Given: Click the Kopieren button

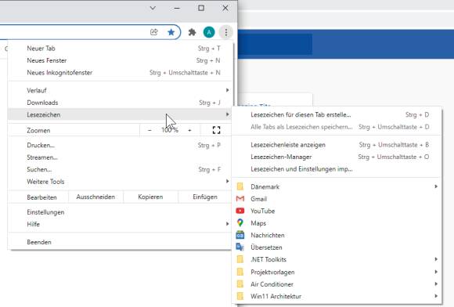Looking at the screenshot, I should 150,197.
